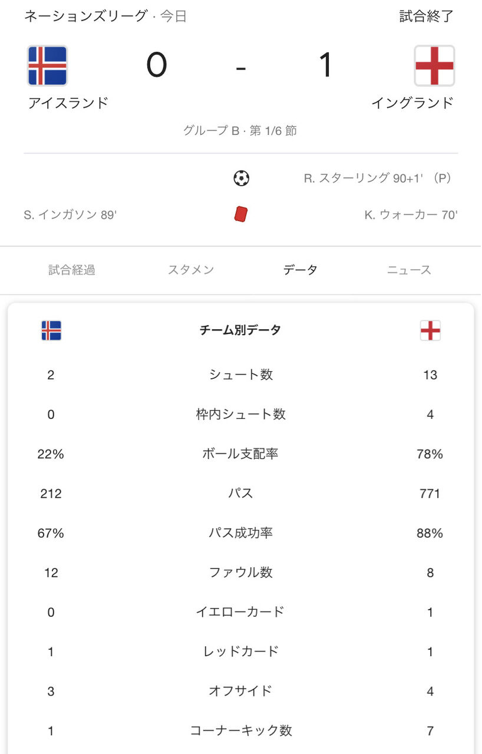Click the 試合終了 status label
Viewport: 482px width, 754px height.
point(427,16)
